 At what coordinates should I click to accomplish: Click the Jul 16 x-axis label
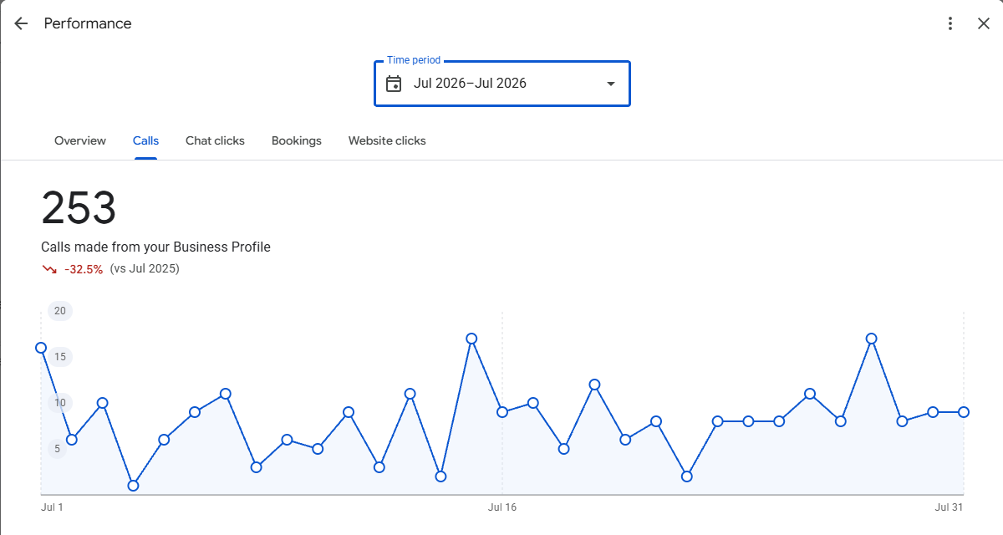(x=502, y=507)
